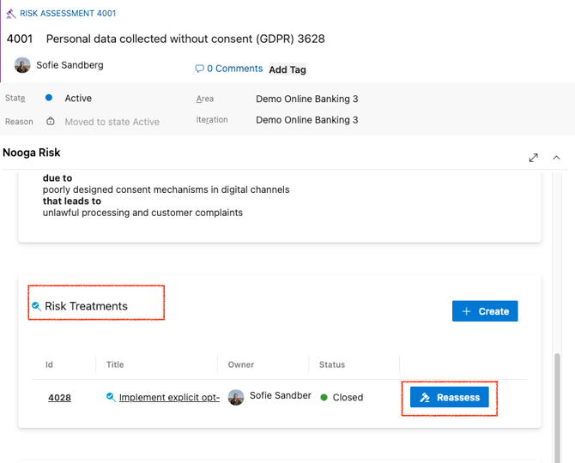Screen dimensions: 575x463
Task: Open the 0 Comments link
Action: pyautogui.click(x=234, y=69)
